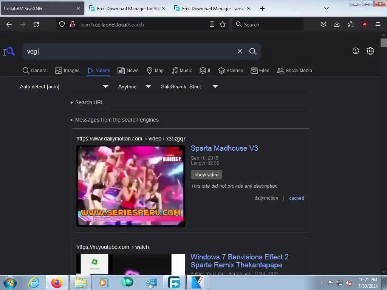Close the CollabVM SearXNG tab
The width and height of the screenshot is (387, 290).
coord(78,8)
